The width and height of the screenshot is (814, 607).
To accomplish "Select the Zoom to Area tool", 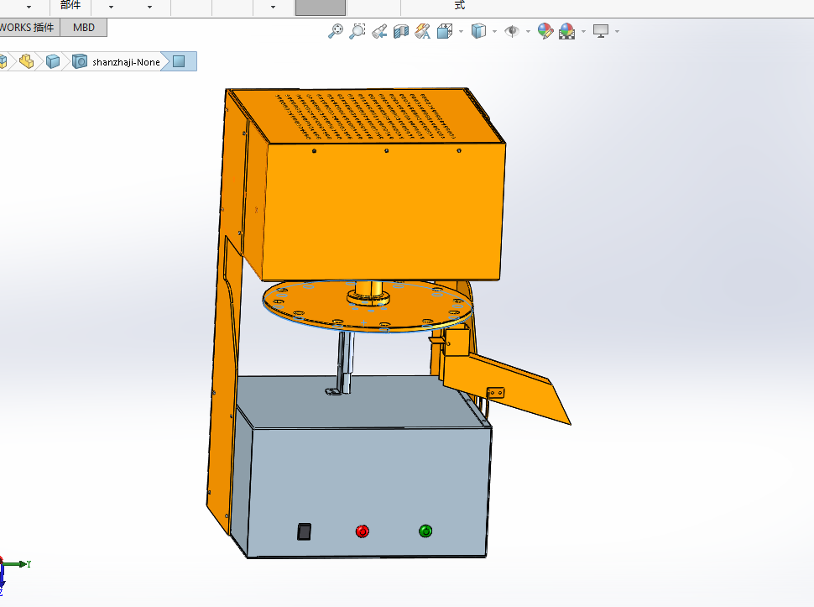I will coord(357,31).
